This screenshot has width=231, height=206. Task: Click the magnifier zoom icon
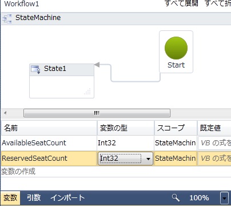(176, 198)
